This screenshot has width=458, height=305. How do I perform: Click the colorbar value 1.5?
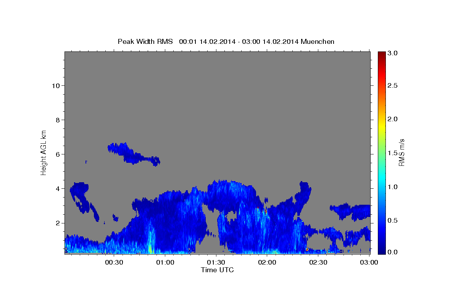[393, 153]
